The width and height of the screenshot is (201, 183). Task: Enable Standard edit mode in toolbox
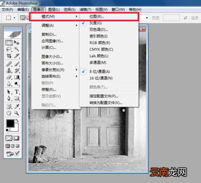[9, 138]
